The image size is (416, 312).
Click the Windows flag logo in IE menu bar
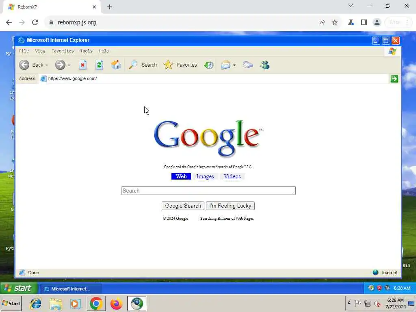pos(392,51)
